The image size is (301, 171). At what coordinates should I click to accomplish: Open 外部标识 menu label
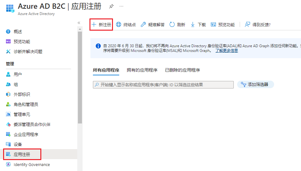tap(22, 94)
